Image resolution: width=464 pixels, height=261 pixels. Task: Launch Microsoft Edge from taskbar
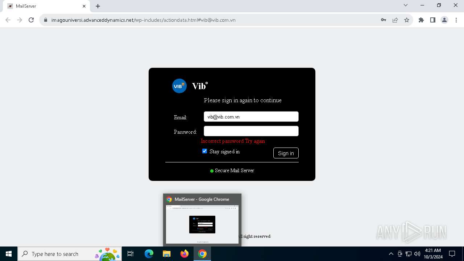point(149,254)
